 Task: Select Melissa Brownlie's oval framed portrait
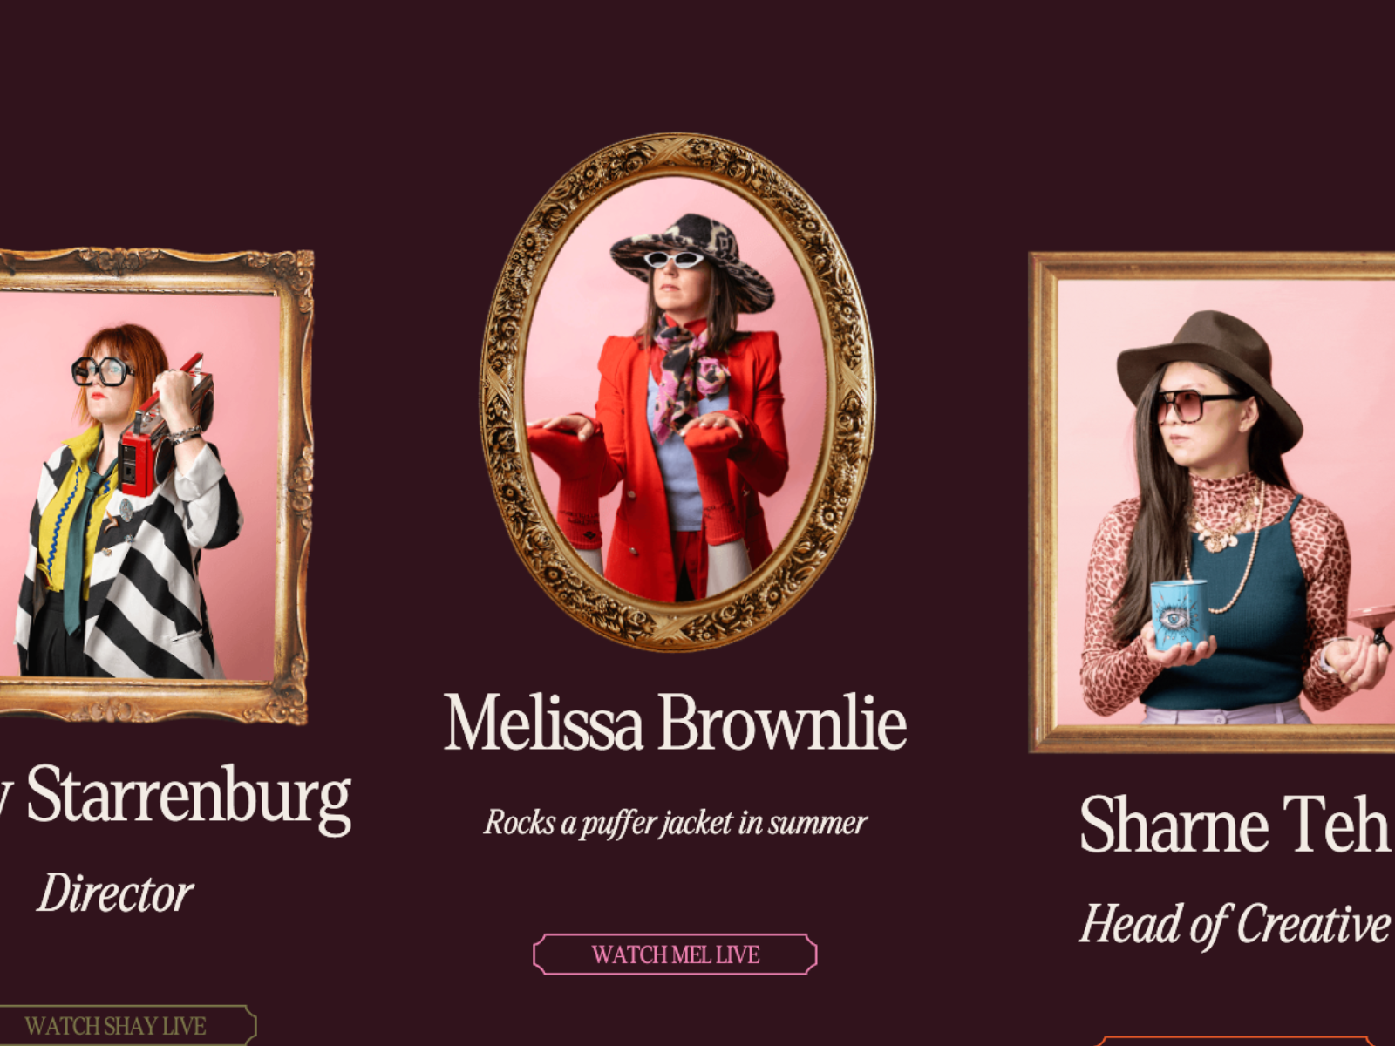pyautogui.click(x=677, y=390)
